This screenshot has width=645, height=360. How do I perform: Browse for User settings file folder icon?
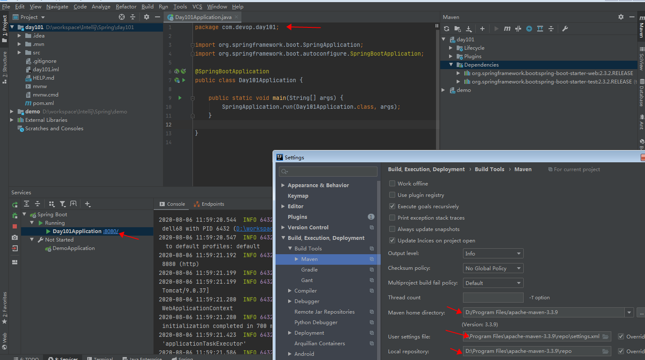[x=605, y=336]
